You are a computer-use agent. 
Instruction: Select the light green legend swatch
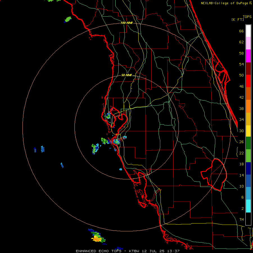tap(248, 156)
